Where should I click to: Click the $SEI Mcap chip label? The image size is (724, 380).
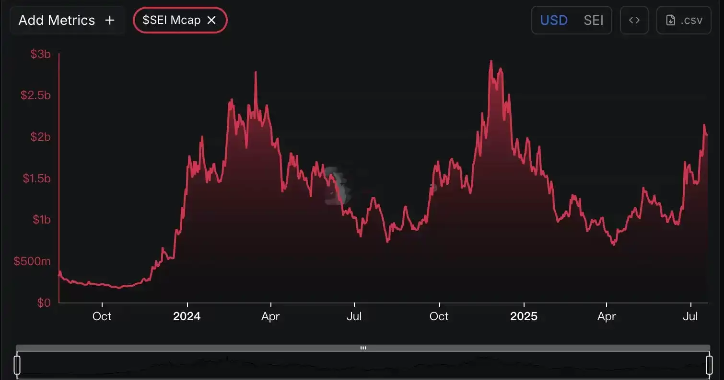coord(171,20)
